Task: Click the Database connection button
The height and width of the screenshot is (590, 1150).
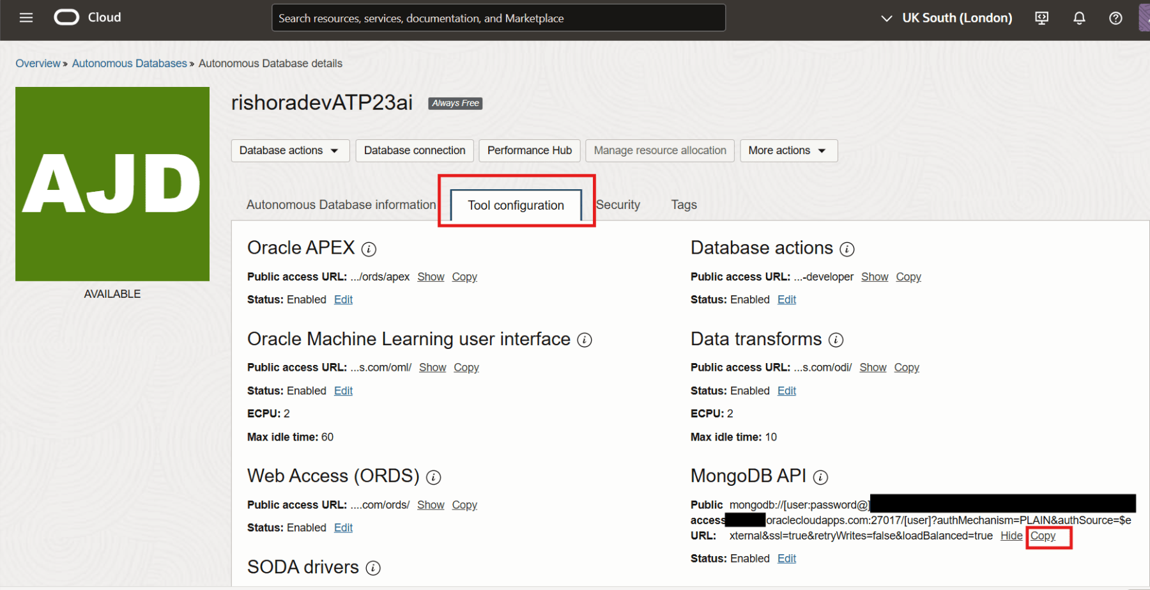Action: click(x=414, y=151)
